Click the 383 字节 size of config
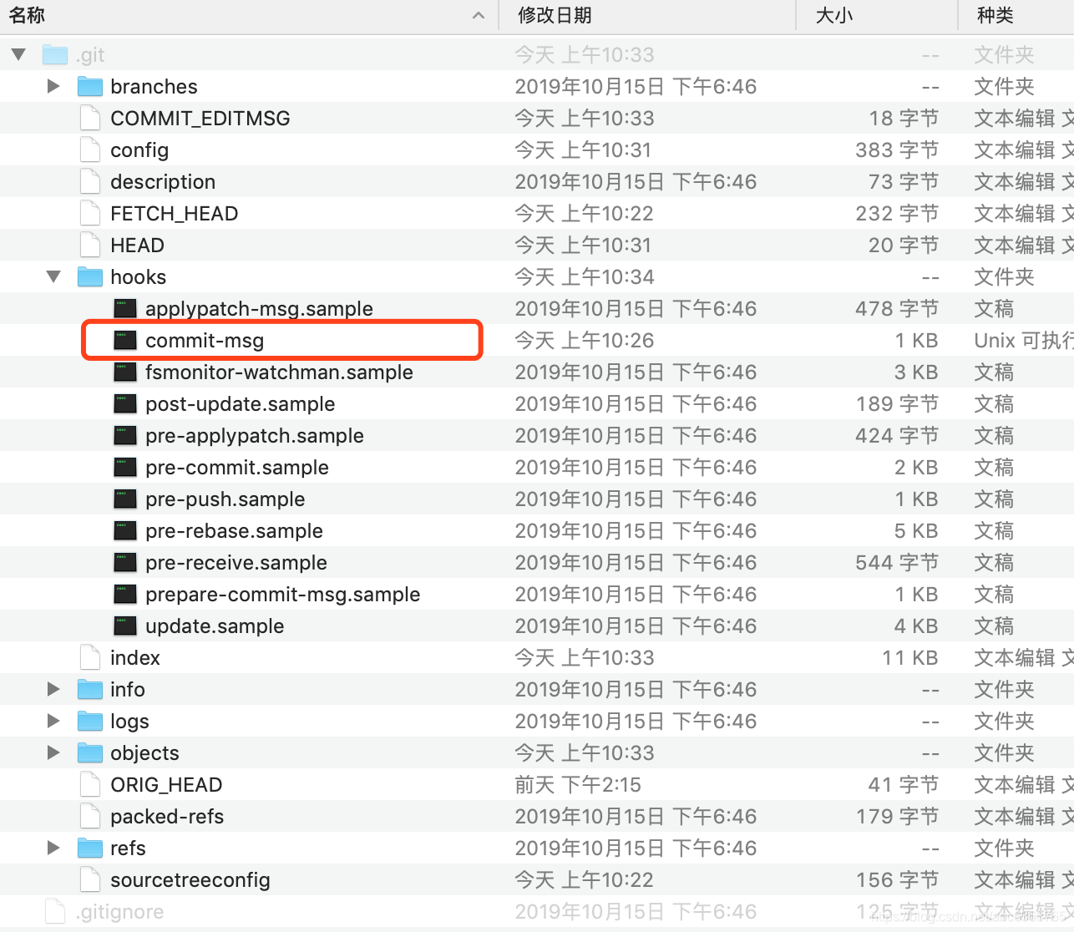Screen dimensions: 1074x932 (x=897, y=150)
